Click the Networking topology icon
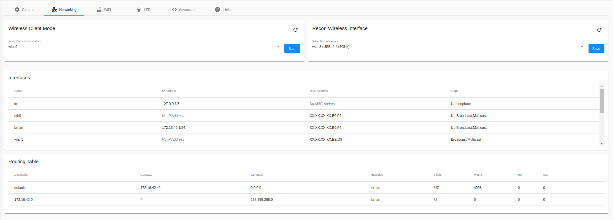 click(x=54, y=10)
